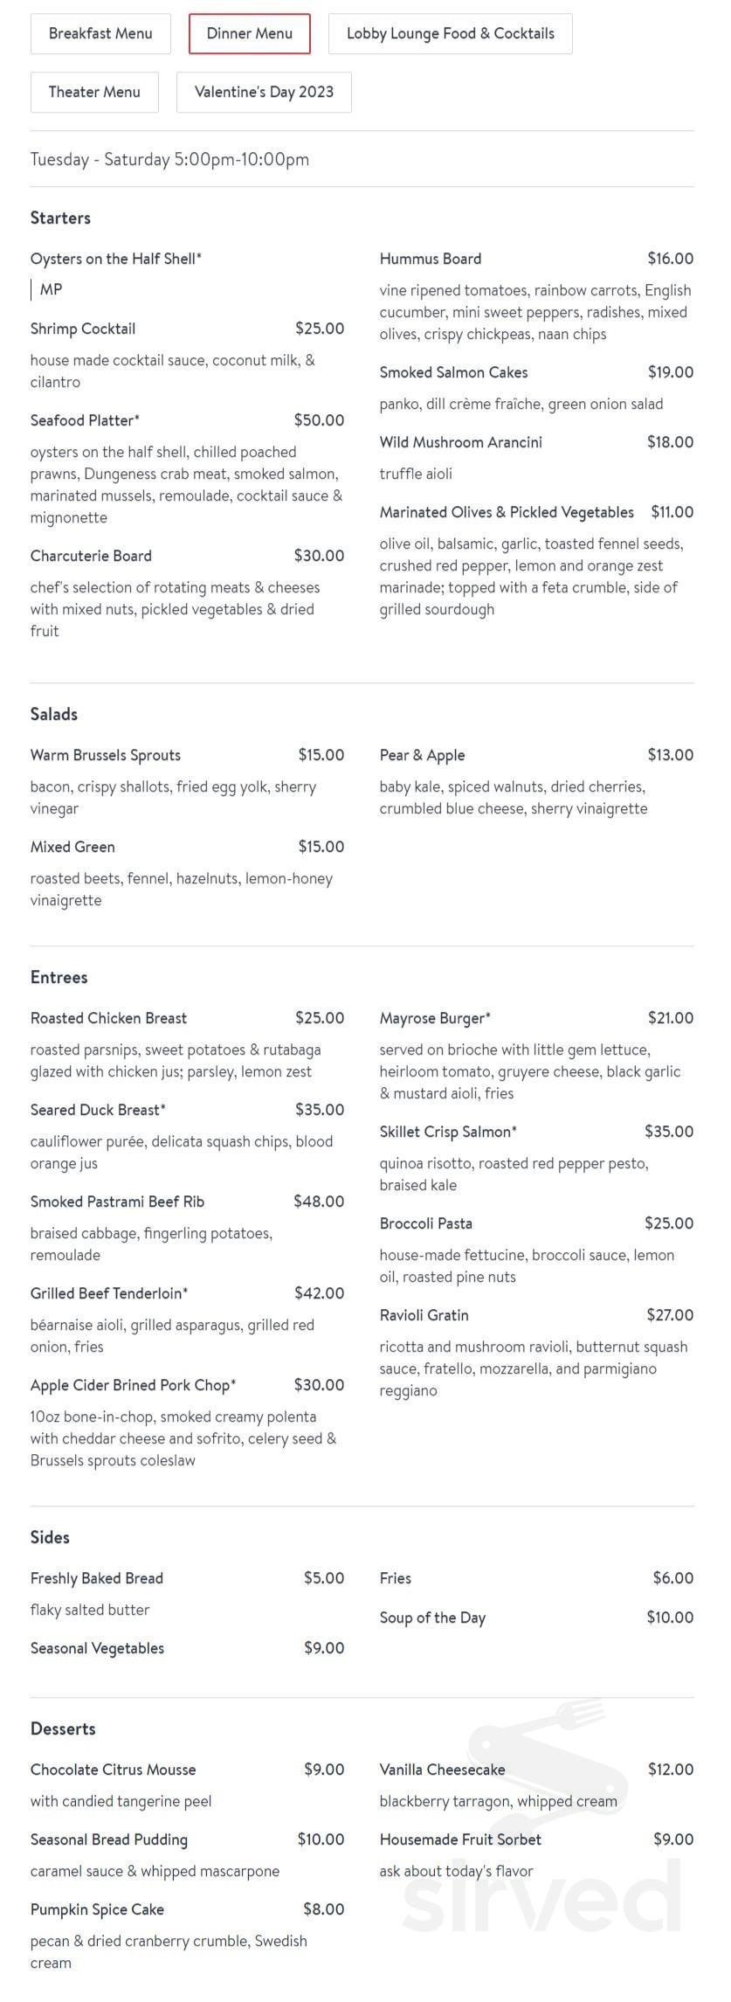Click the Charcuterie Board listing
This screenshot has width=731, height=2002.
pos(91,556)
